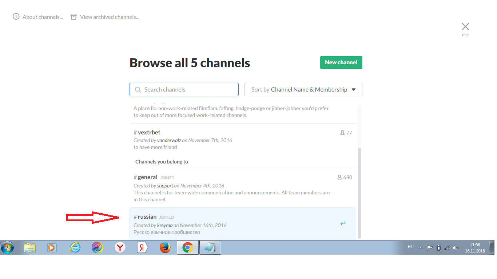Switch to the Notepad taskbar window
Viewport: 497px width, 279px height.
coord(210,248)
